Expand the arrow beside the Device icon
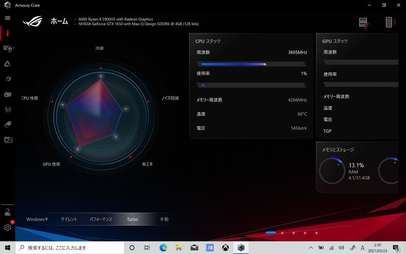Screen dimensions: 406x254 pyautogui.click(x=14, y=48)
